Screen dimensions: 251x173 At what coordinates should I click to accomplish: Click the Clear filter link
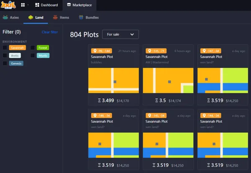[x=50, y=32]
